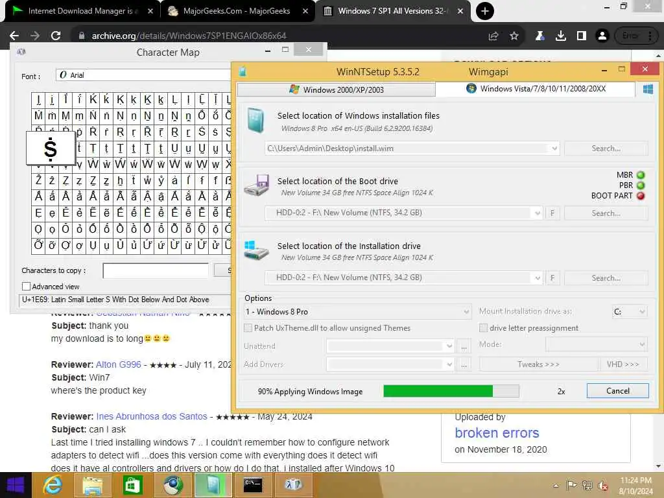Viewport: 664px width, 498px height.
Task: Open the Mode dropdown
Action: 597,344
